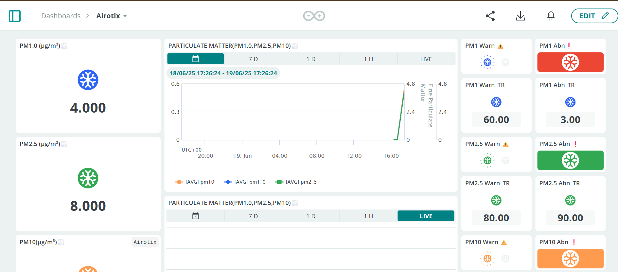618x272 pixels.
Task: Click PM1 Abn_TR blue snowflake icon
Action: (570, 102)
